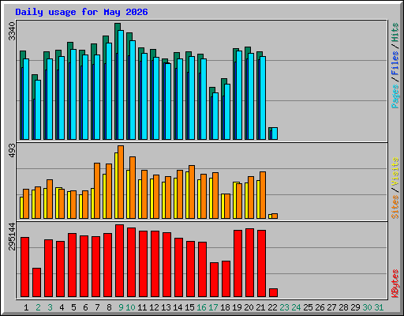The width and height of the screenshot is (404, 316).
Task: Click day label 21 on x-axis
Action: (x=260, y=307)
